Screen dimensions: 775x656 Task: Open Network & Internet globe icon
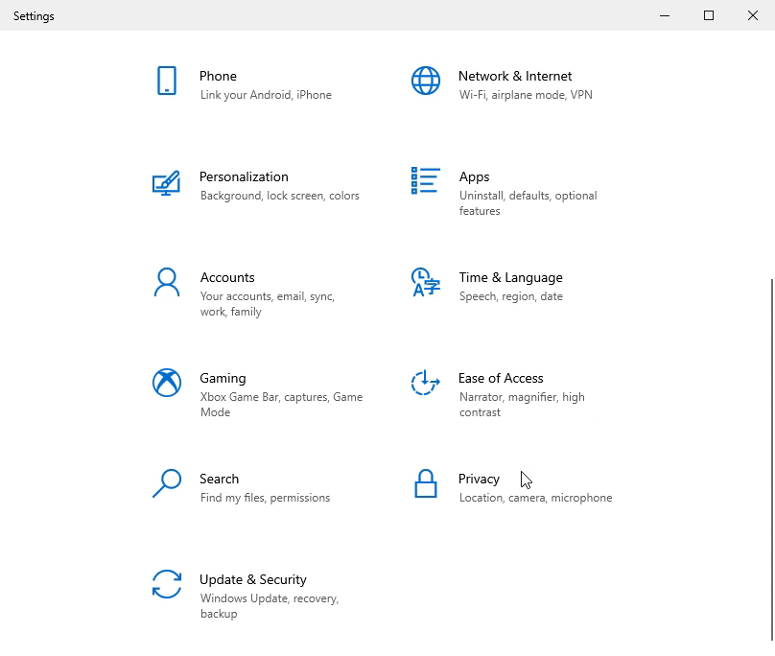click(x=426, y=81)
